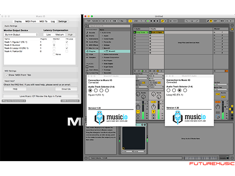Expand the Pioneer Corporation folder
This screenshot has height=176, width=235.
click(103, 57)
